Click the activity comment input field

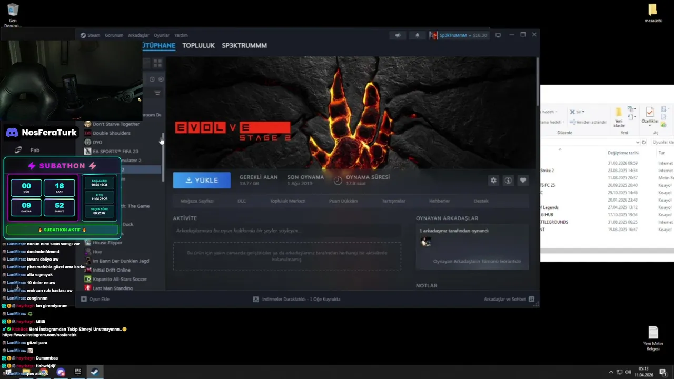pyautogui.click(x=287, y=231)
